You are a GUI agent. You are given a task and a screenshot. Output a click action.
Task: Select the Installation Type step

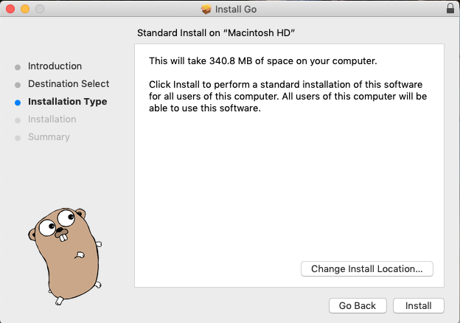68,102
